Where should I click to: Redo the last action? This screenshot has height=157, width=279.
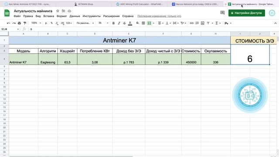click(14, 23)
